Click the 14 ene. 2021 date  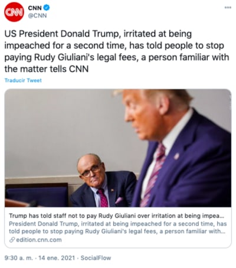click(x=57, y=258)
